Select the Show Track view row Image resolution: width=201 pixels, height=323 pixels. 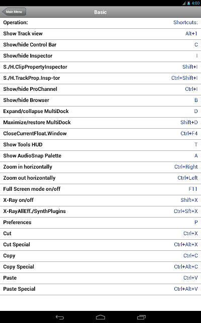100,34
